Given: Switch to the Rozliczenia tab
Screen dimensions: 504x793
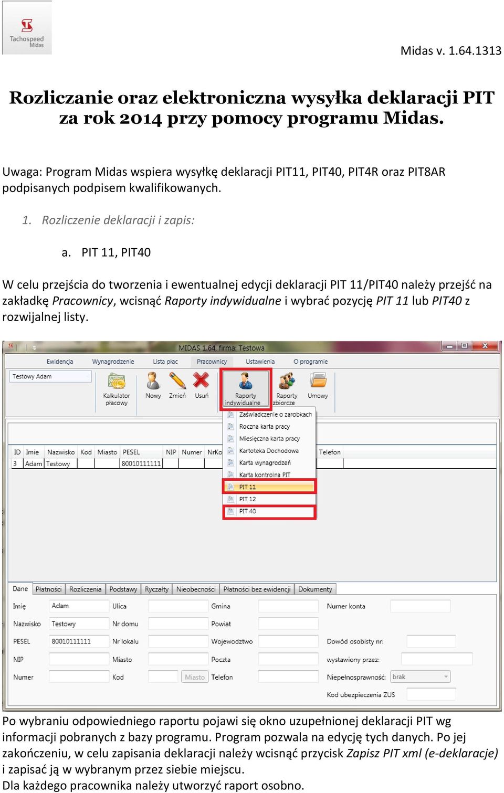Looking at the screenshot, I should (x=86, y=589).
